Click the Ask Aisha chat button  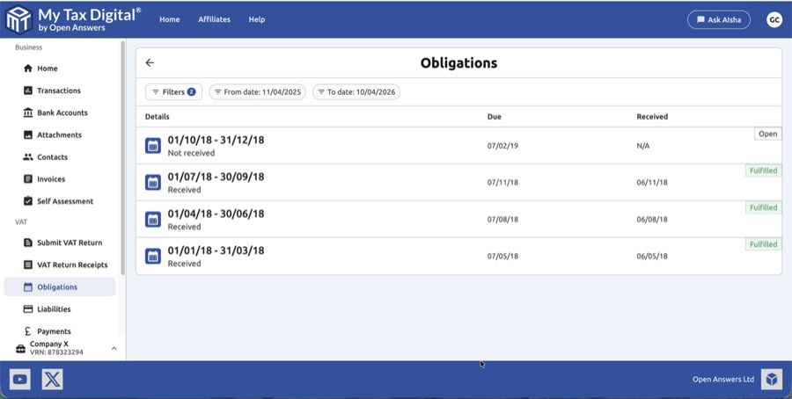point(719,19)
